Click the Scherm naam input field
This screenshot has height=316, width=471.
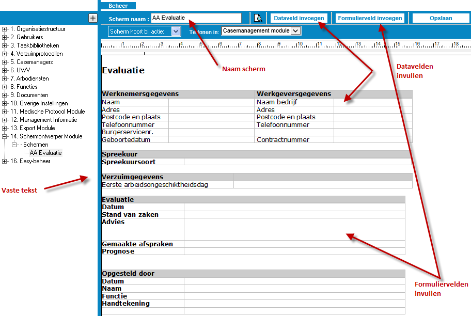(196, 18)
